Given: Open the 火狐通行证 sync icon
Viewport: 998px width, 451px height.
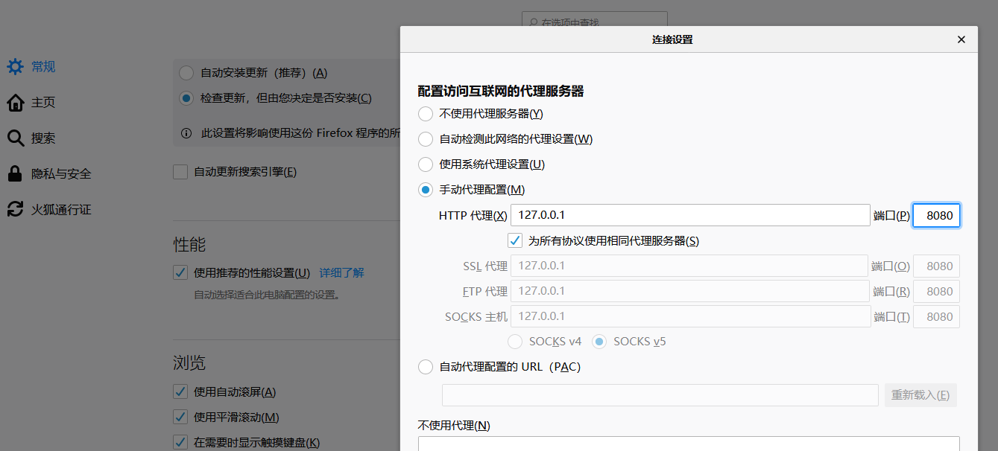Looking at the screenshot, I should coord(15,210).
